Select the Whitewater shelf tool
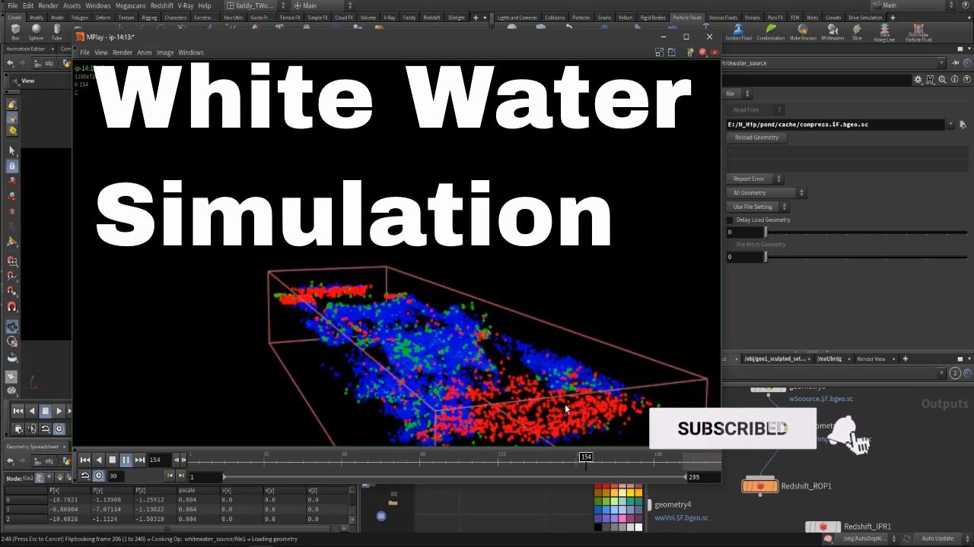The image size is (974, 547). [832, 32]
